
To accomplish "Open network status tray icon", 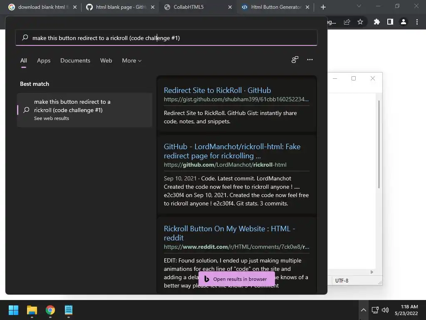I will 375,310.
